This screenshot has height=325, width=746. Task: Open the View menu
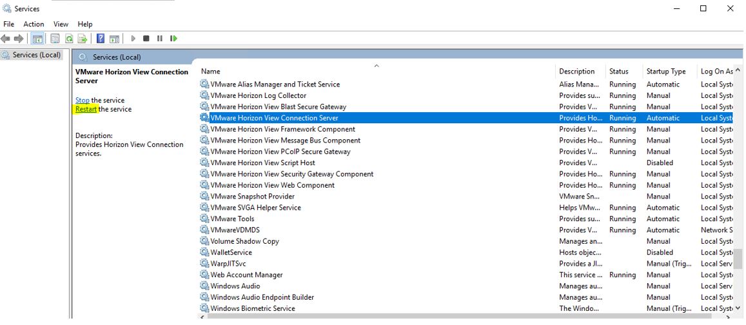(x=61, y=24)
